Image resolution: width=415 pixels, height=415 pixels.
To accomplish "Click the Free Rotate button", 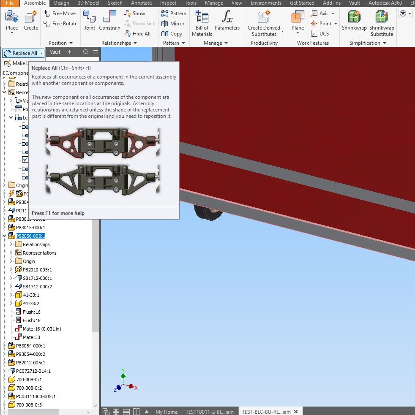I will coord(60,24).
